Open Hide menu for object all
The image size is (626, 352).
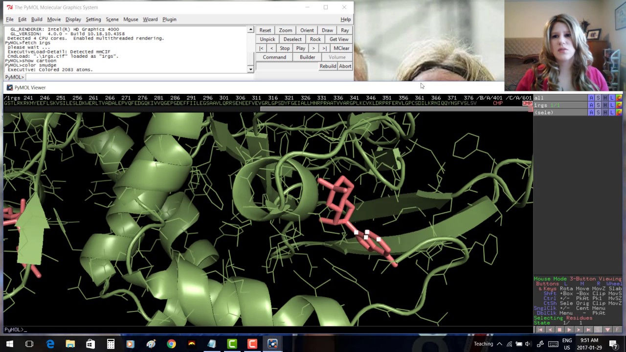click(x=605, y=98)
